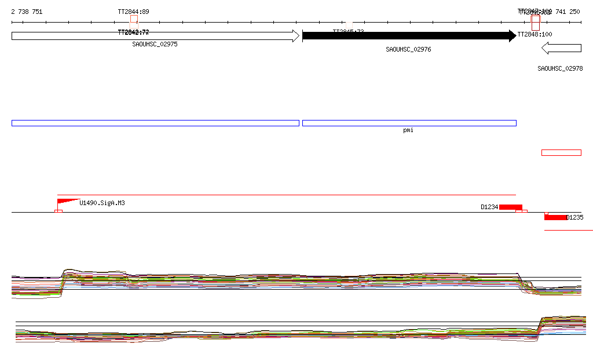Select the blue bar beneath SAOUHSC_02975
The height and width of the screenshot is (354, 593).
tap(155, 123)
